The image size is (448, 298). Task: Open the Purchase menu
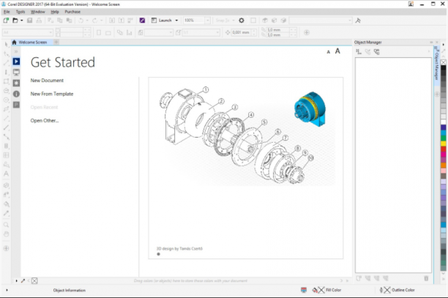pos(72,12)
